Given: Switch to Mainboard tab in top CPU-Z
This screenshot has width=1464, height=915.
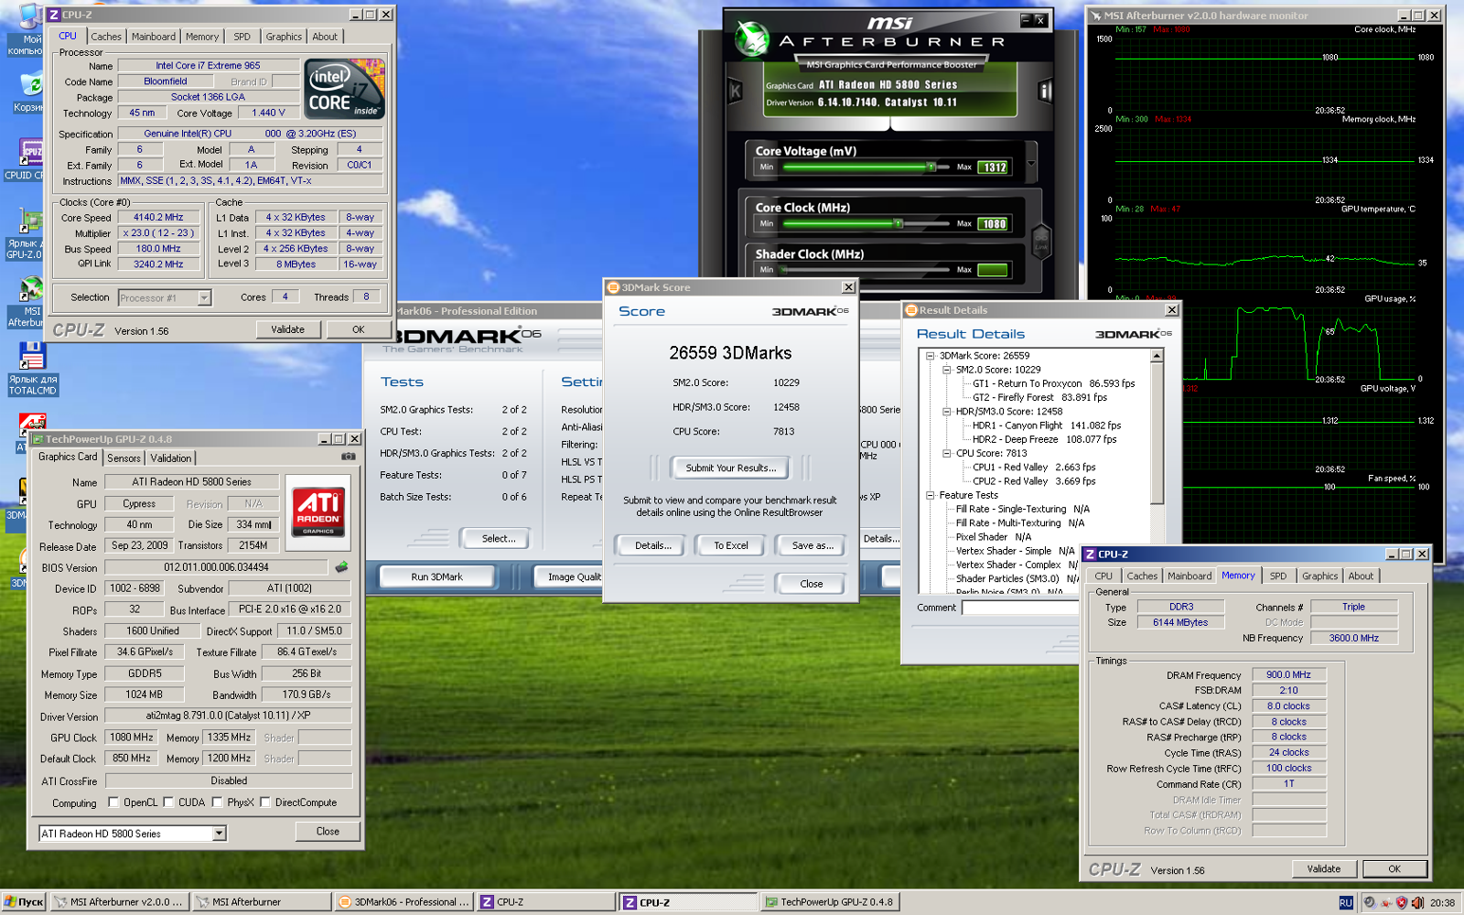Looking at the screenshot, I should 154,37.
